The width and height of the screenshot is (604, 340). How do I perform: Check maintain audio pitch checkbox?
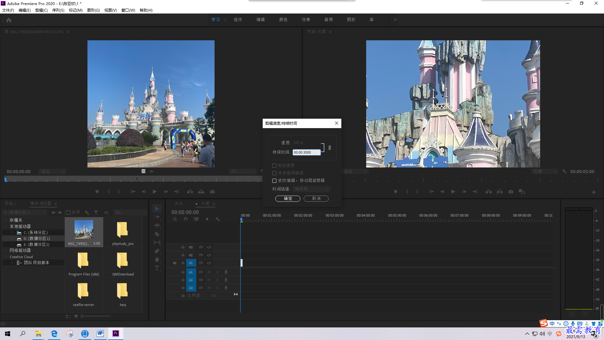click(274, 173)
